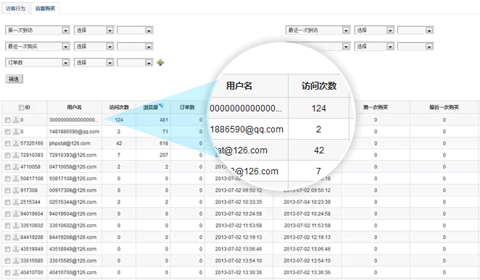Click user avatar icon for 33510602
This screenshot has width=480, height=280.
coord(16,226)
